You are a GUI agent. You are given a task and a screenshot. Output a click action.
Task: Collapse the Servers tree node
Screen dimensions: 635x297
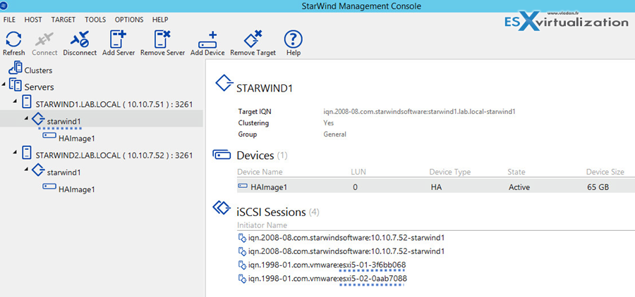(4, 85)
